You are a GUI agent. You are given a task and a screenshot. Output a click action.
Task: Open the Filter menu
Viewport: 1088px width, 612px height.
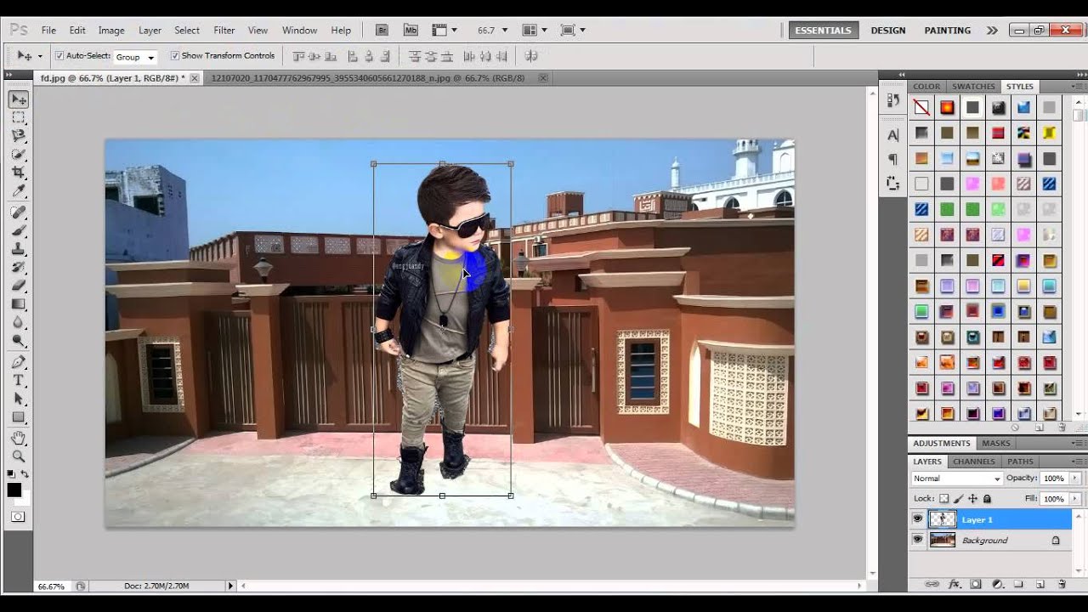tap(224, 30)
